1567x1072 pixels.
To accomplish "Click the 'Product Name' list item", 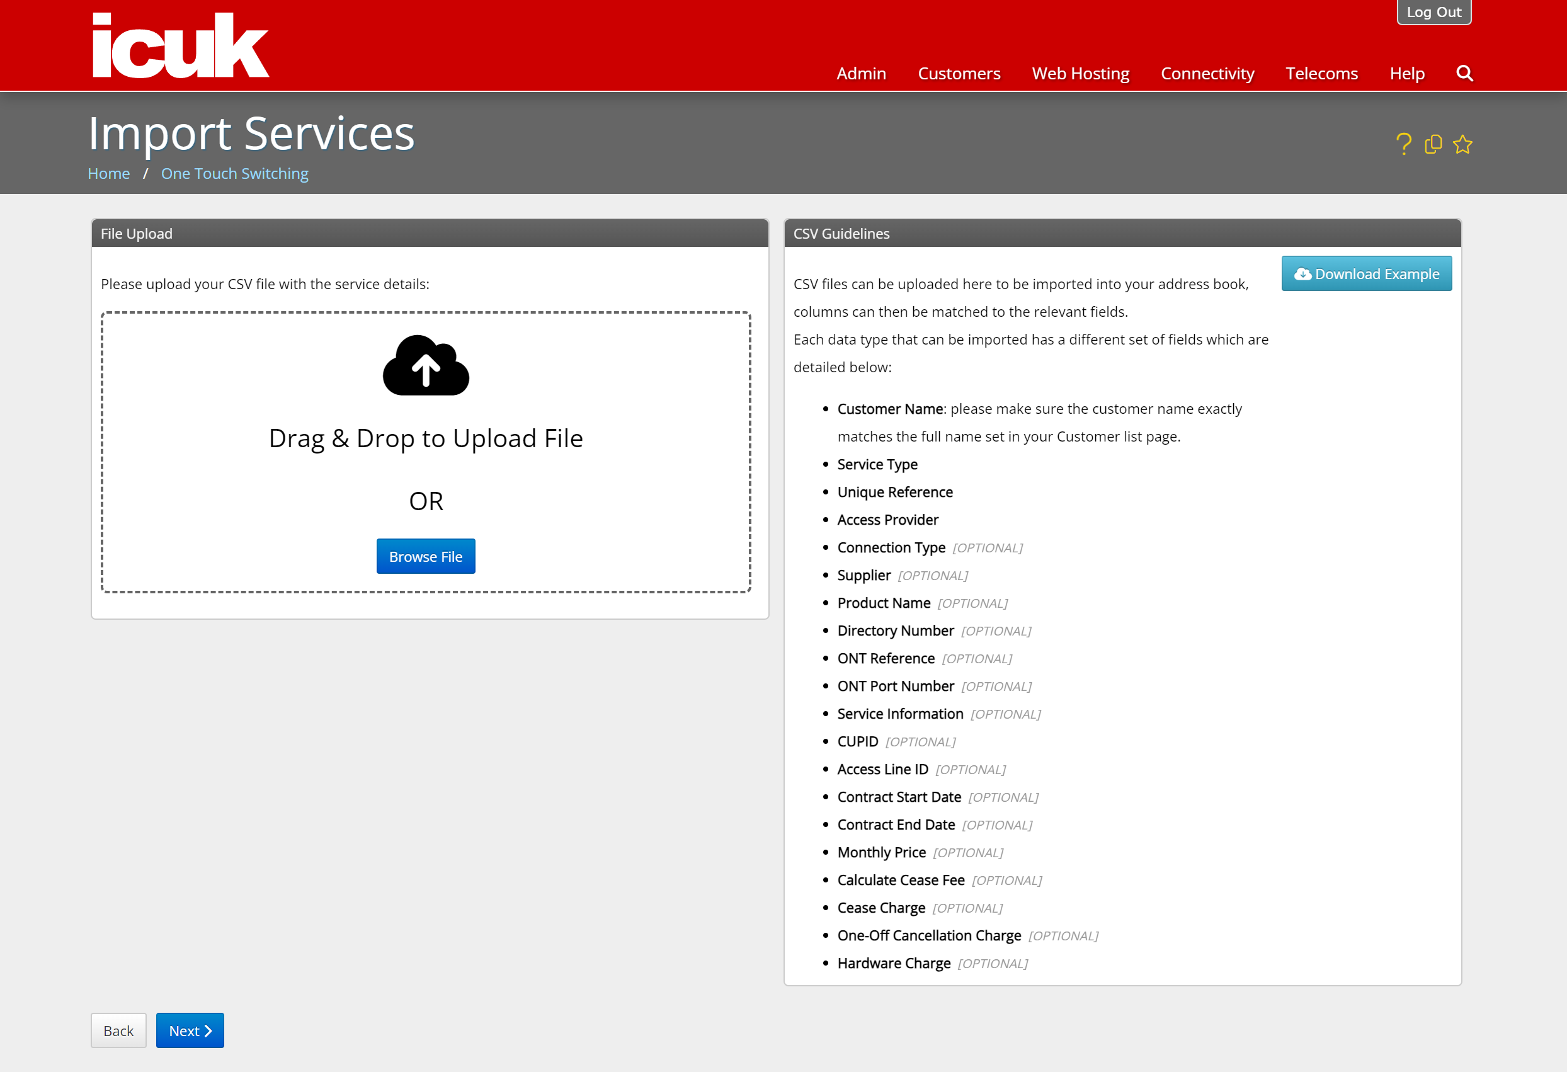I will [x=923, y=603].
